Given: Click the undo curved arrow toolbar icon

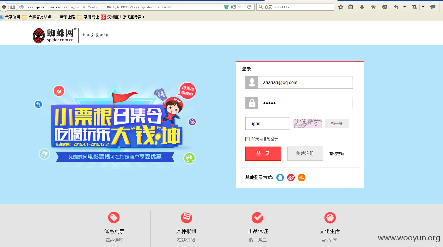Looking at the screenshot, I should tap(396, 7).
